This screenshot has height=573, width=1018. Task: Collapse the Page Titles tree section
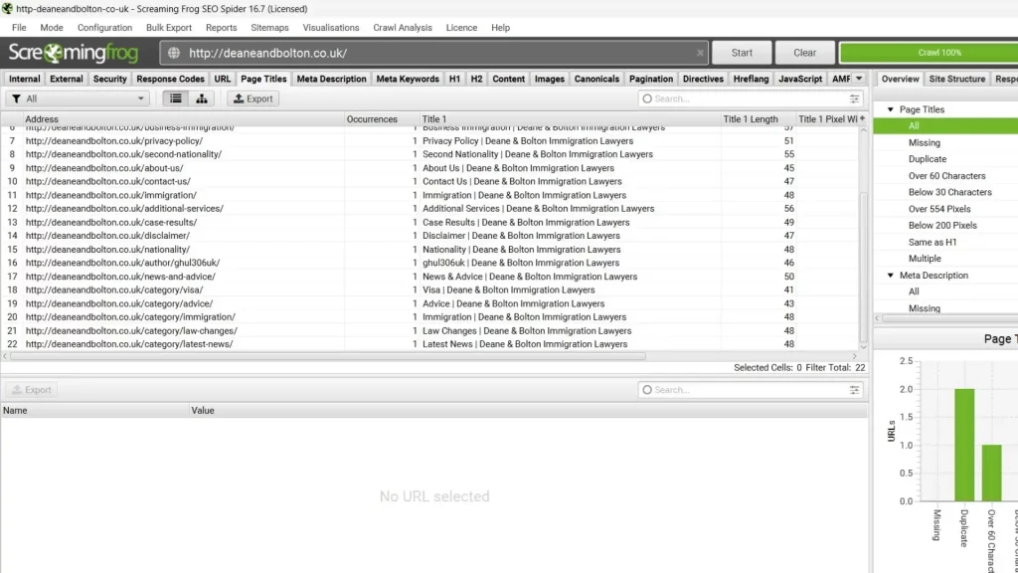pyautogui.click(x=890, y=109)
